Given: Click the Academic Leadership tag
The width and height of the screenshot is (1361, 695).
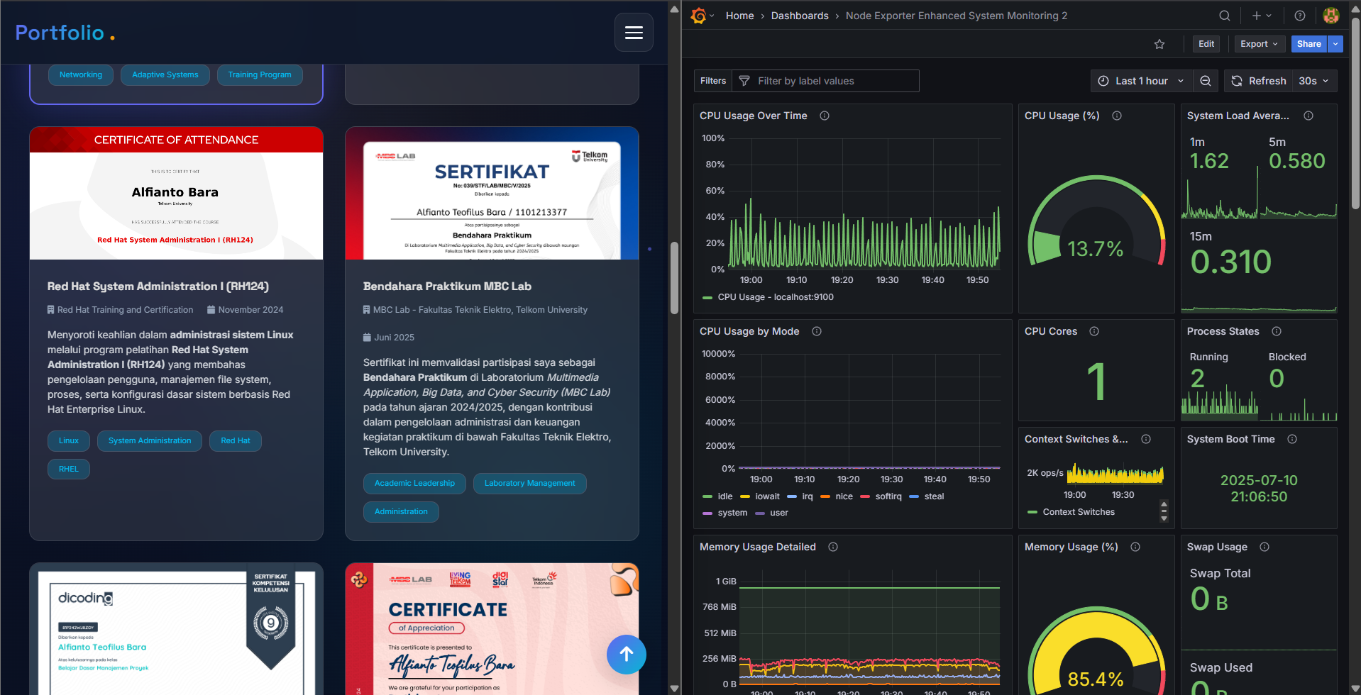Looking at the screenshot, I should [x=414, y=484].
